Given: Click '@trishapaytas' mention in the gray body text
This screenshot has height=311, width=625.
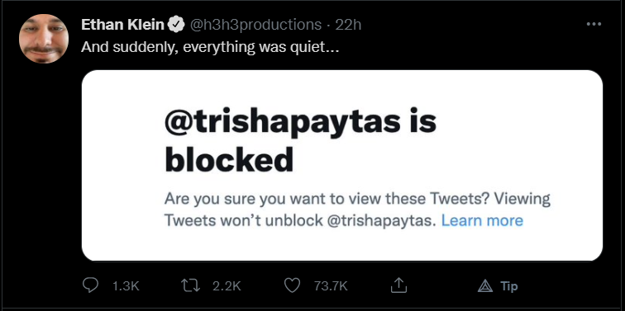Looking at the screenshot, I should coord(379,221).
